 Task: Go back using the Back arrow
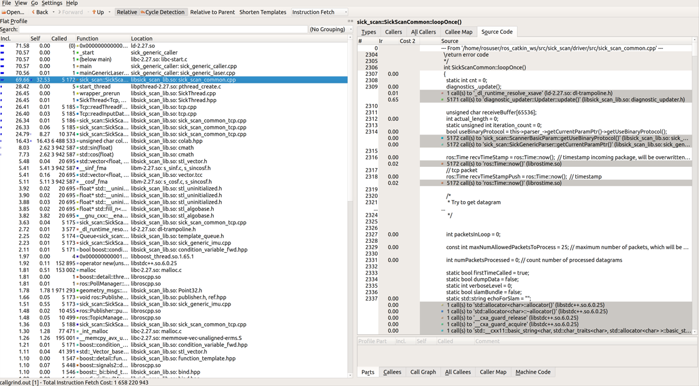38,12
